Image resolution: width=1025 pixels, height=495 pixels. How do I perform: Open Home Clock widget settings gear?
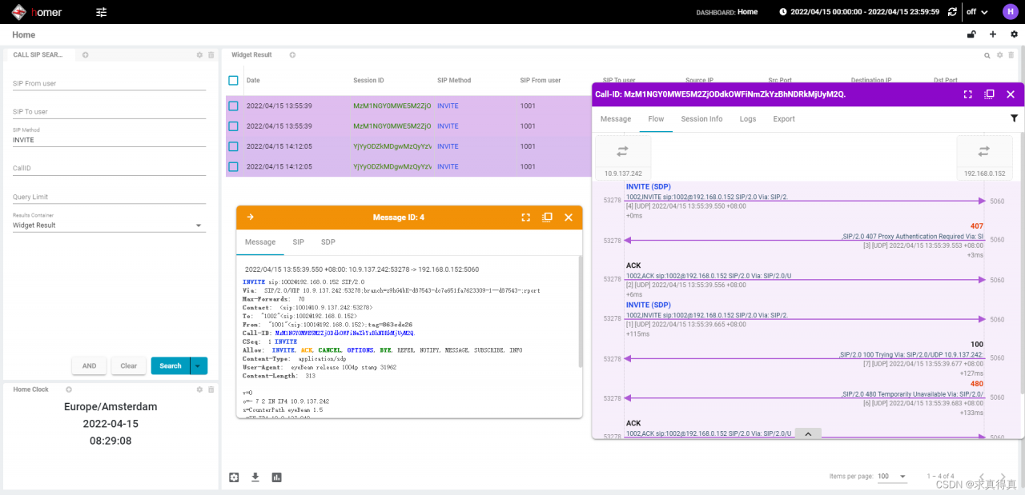click(x=199, y=389)
